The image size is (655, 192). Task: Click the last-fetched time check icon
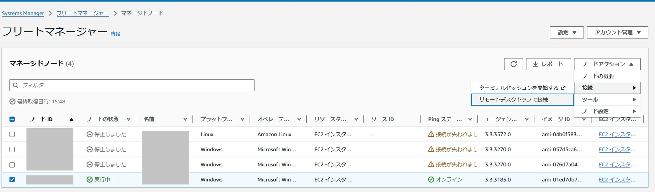coord(12,101)
